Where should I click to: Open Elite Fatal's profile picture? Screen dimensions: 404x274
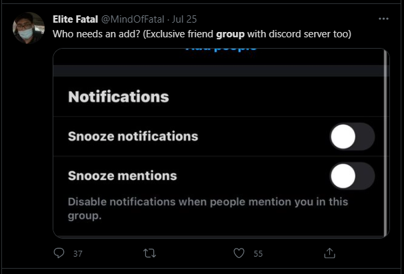[27, 27]
